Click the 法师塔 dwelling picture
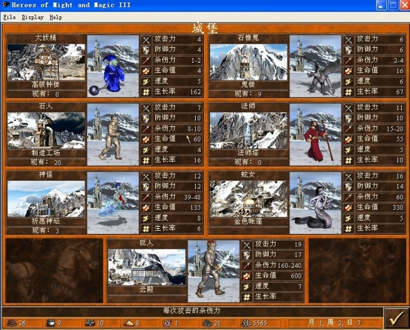 point(249,130)
